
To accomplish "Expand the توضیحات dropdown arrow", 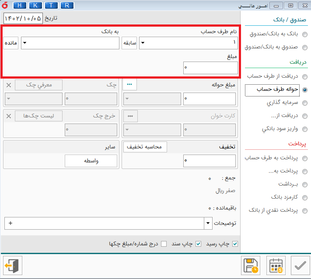I will tap(207, 223).
